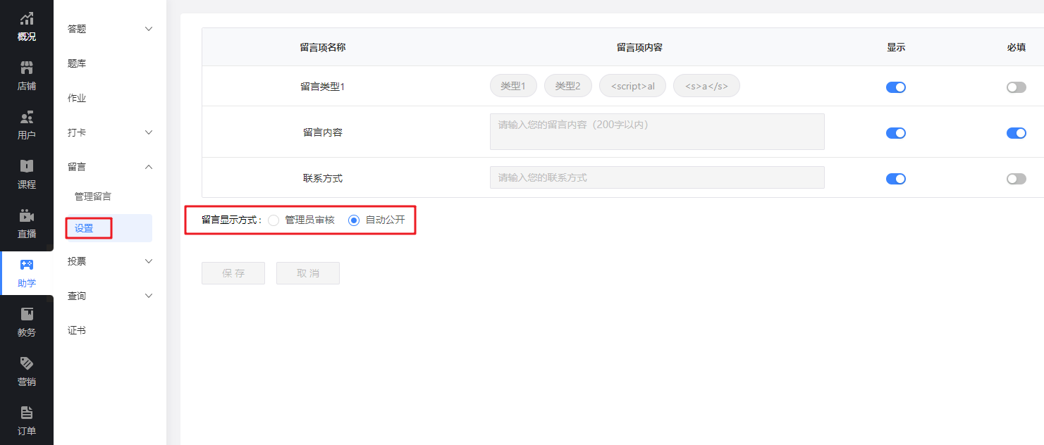Click the <script>al tag
1044x445 pixels.
[632, 86]
